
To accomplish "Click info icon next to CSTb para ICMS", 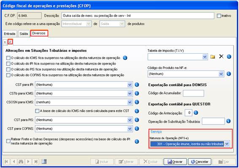I will (x=137, y=93).
